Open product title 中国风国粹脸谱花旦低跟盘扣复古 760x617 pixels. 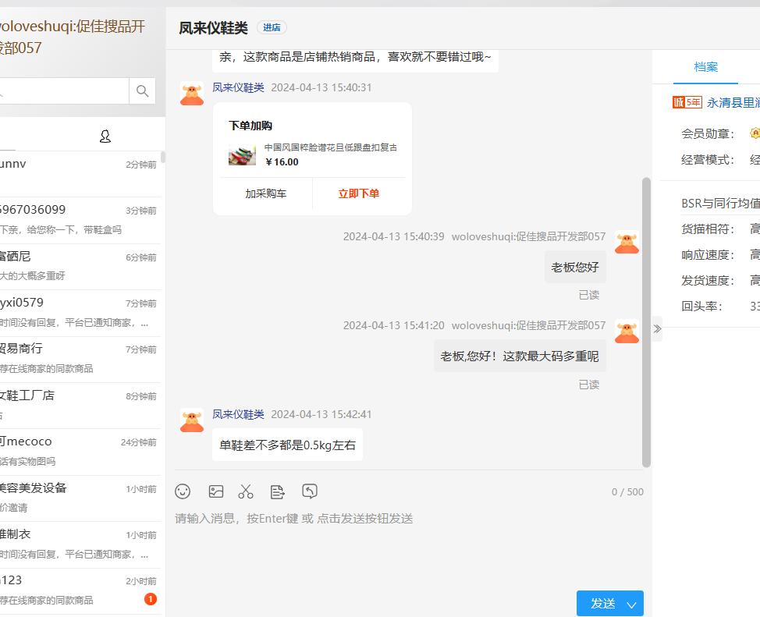click(331, 147)
